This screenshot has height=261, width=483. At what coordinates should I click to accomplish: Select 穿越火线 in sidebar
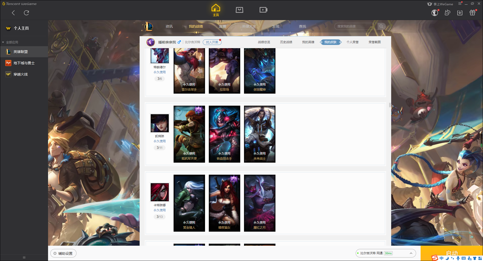24,74
